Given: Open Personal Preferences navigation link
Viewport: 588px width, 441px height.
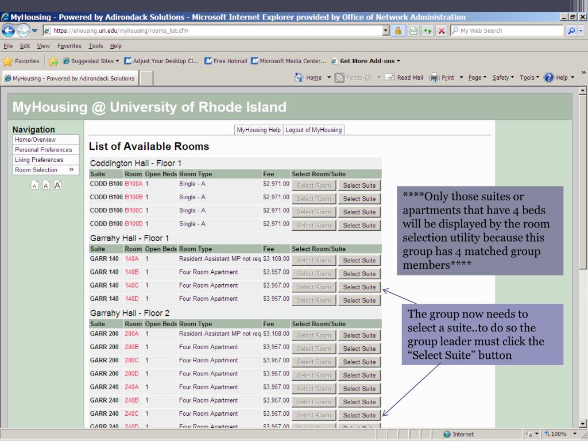Looking at the screenshot, I should click(x=46, y=150).
